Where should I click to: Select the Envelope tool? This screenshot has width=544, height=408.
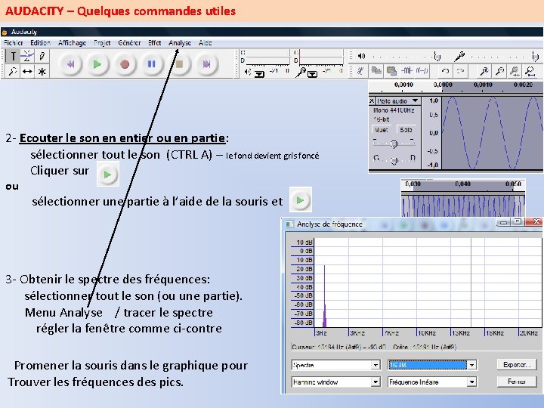click(x=27, y=56)
